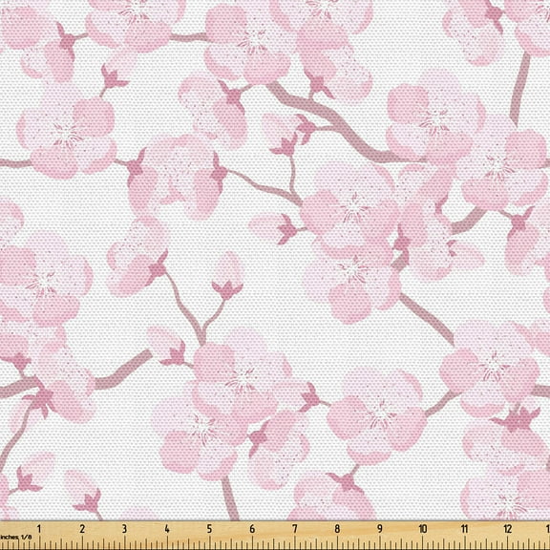The width and height of the screenshot is (550, 550).
Task: Click the number 11 on the ruler
Action: tap(465, 529)
